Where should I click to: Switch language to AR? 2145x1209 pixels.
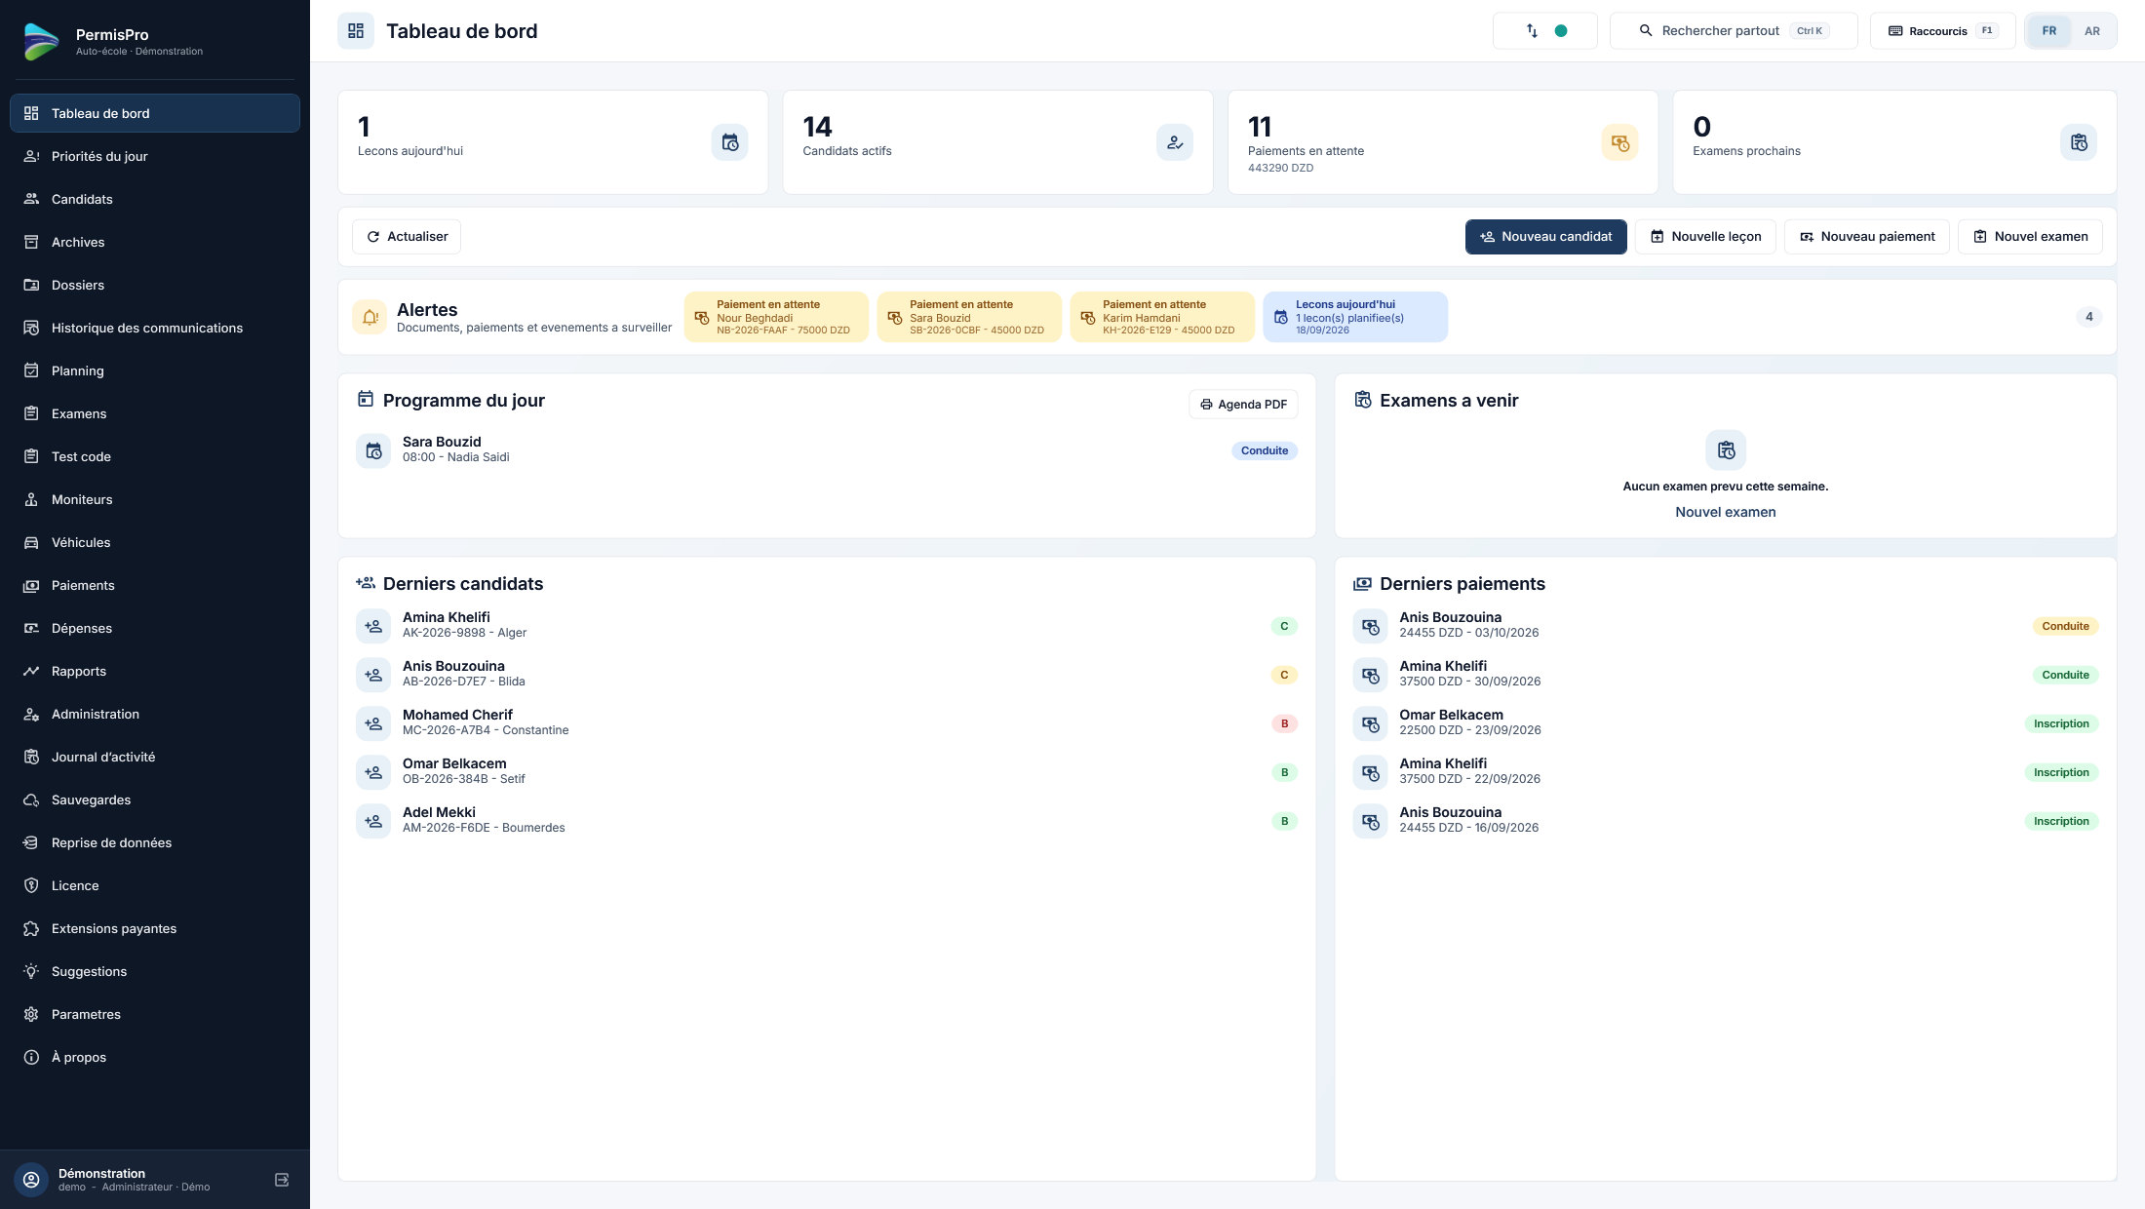pos(2092,31)
